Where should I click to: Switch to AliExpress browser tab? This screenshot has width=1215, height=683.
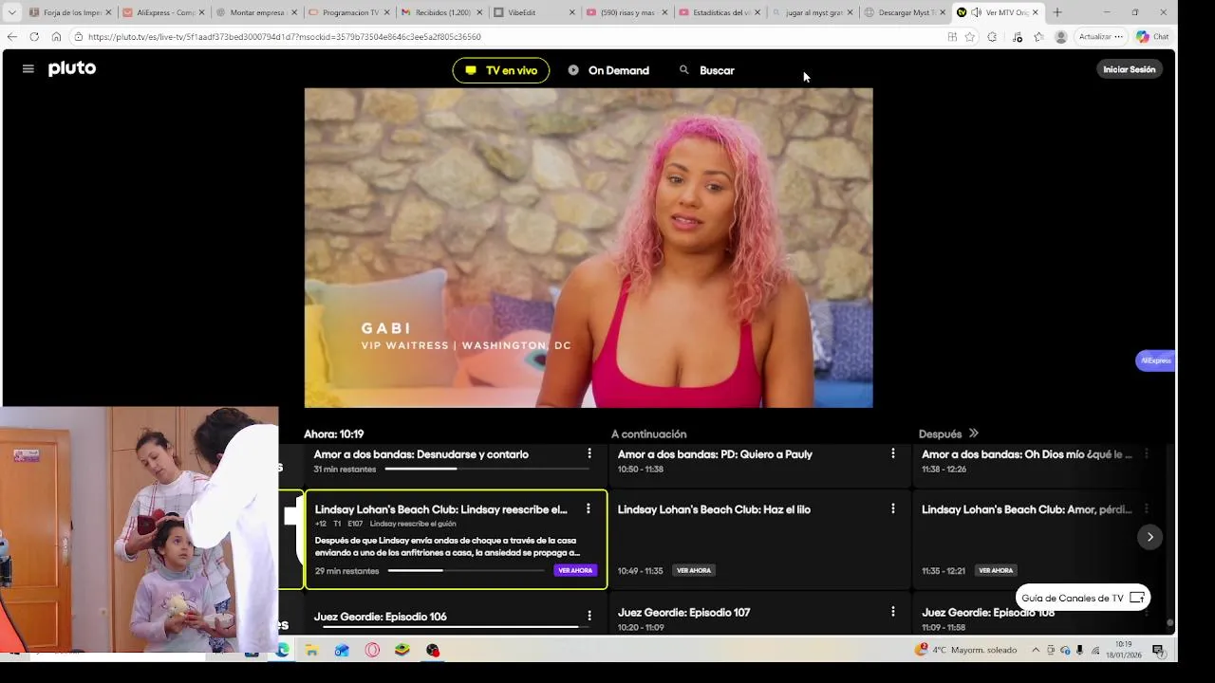tap(163, 12)
